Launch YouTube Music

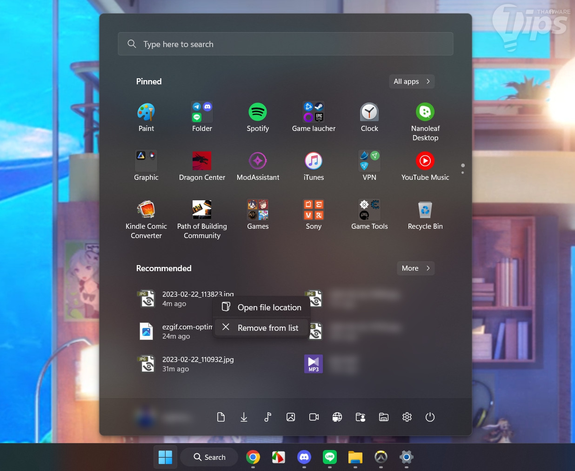(x=425, y=166)
